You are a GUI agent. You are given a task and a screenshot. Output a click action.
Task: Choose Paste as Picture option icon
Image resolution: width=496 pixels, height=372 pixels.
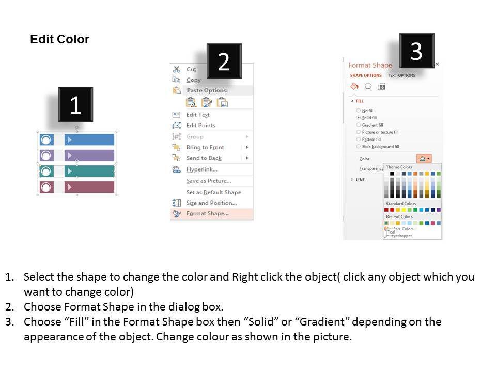point(222,102)
